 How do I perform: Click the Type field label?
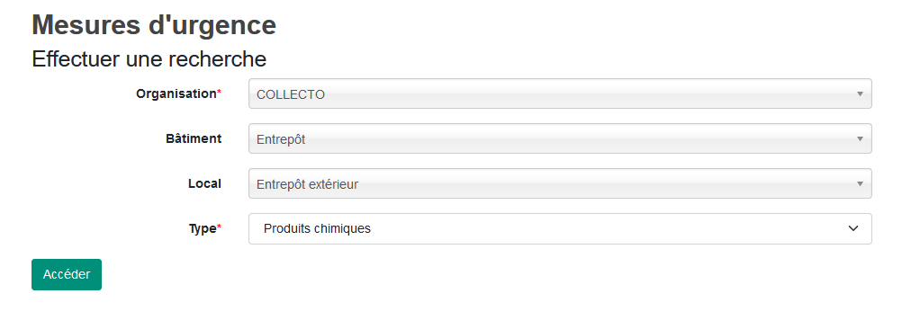point(203,228)
